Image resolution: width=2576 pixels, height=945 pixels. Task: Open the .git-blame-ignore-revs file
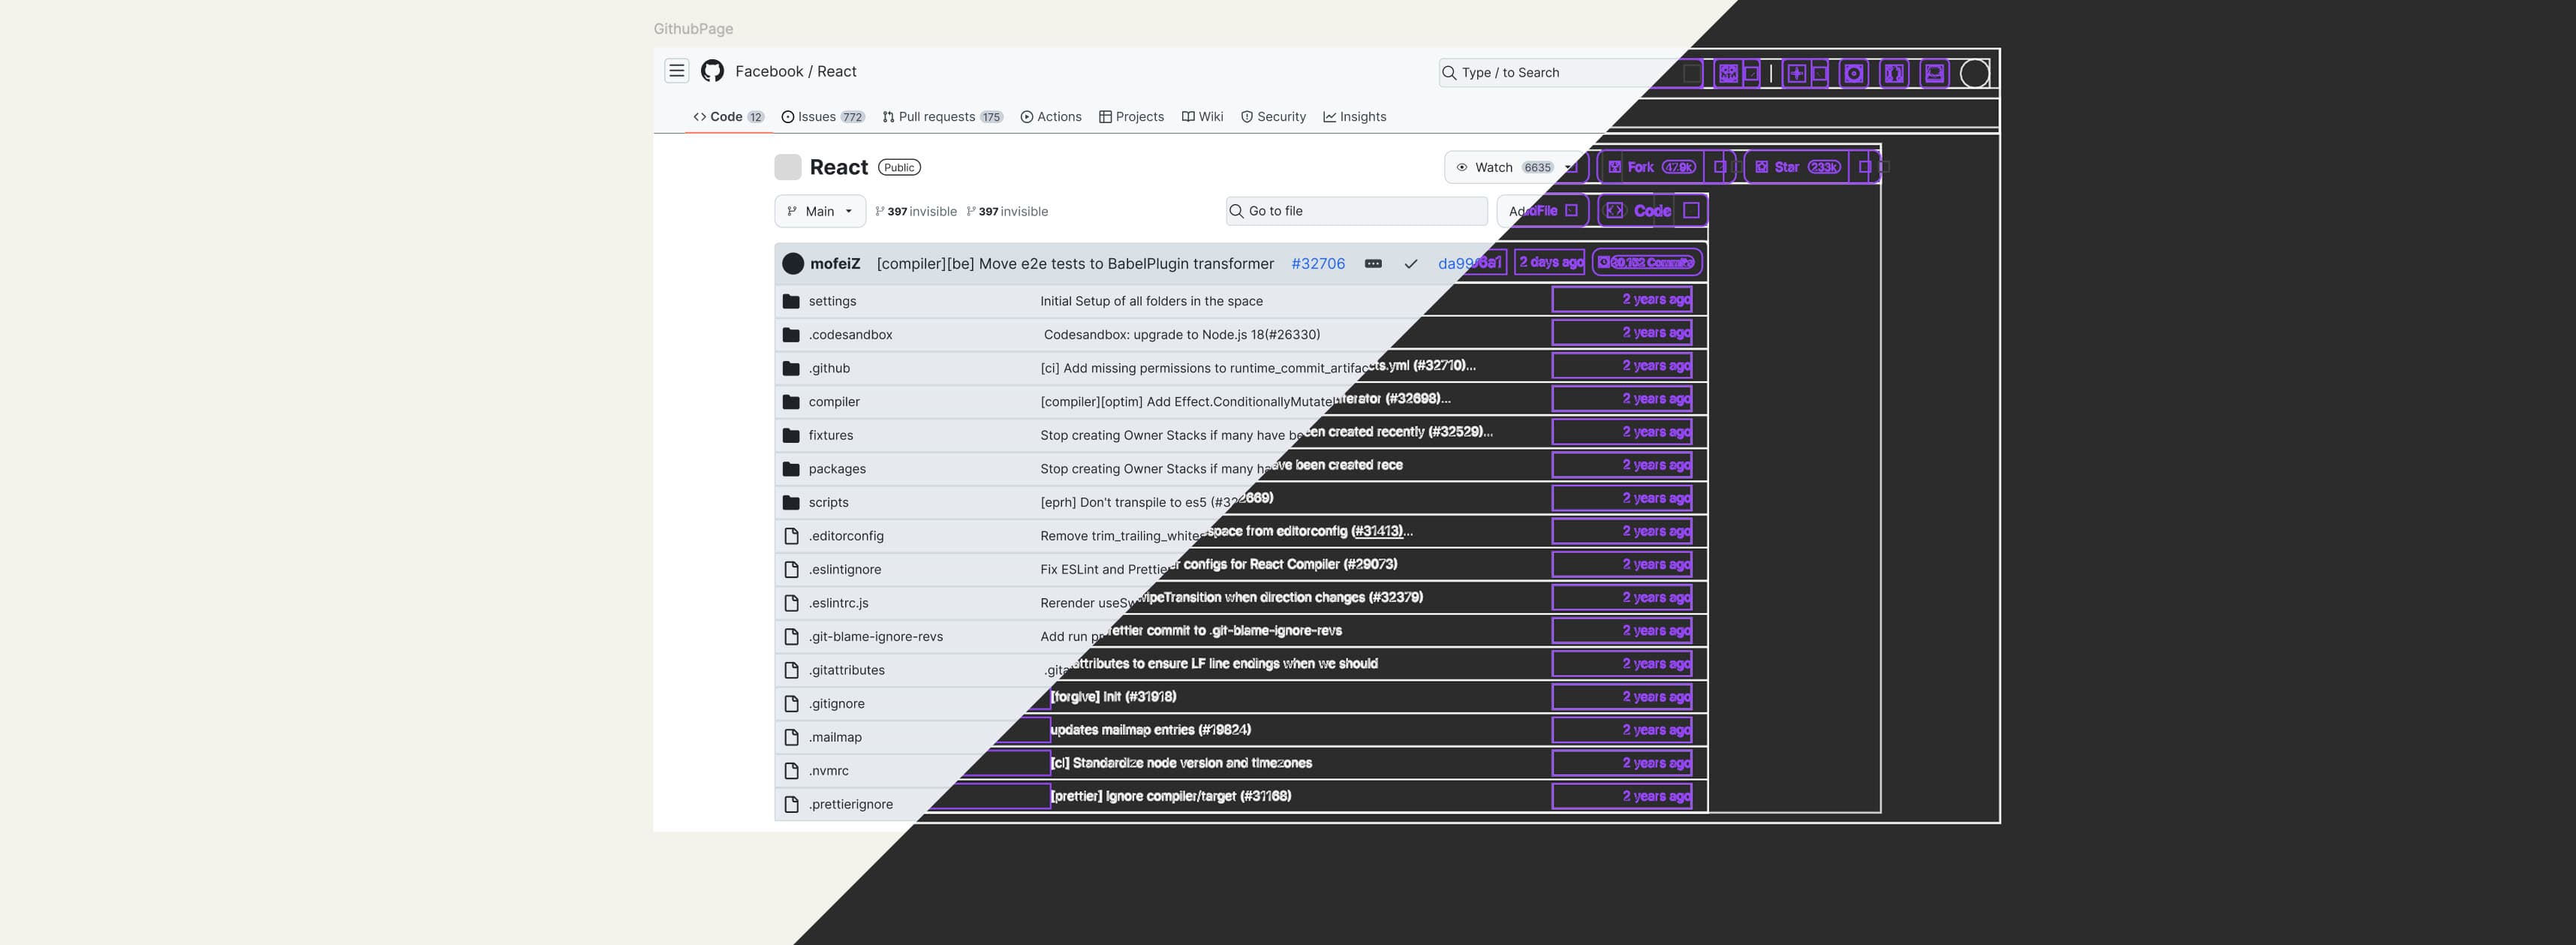[876, 636]
